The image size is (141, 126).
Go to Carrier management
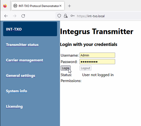(25, 60)
